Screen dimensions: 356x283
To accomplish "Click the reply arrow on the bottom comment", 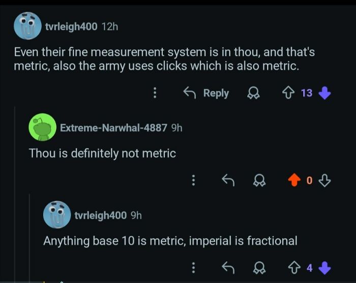I will click(x=227, y=267).
